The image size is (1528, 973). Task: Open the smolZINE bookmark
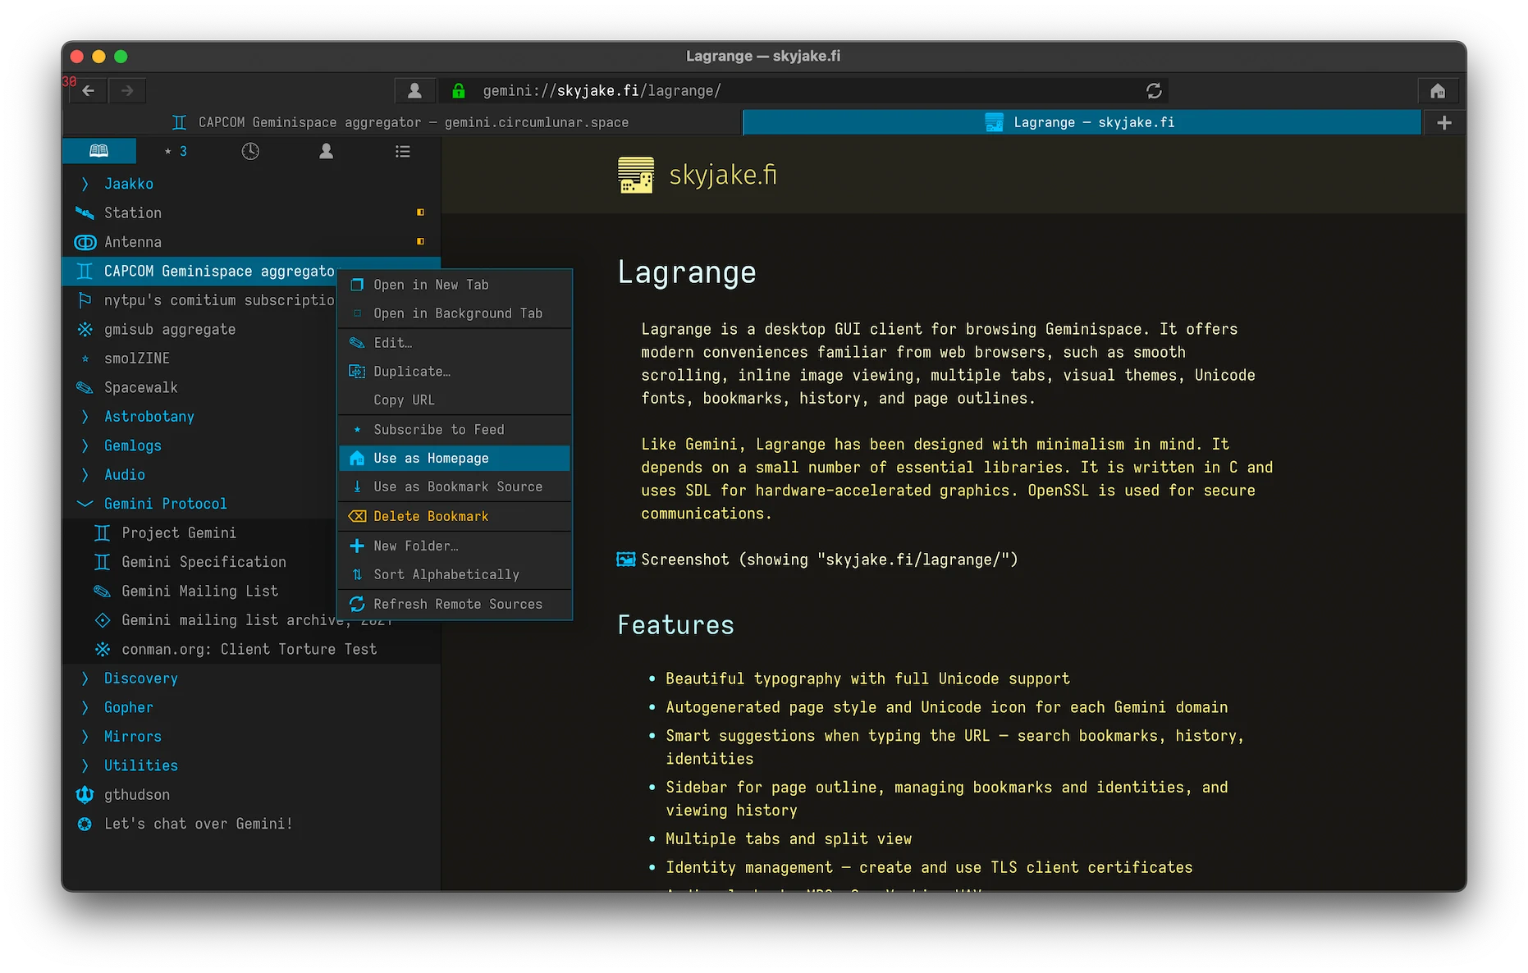[199, 359]
